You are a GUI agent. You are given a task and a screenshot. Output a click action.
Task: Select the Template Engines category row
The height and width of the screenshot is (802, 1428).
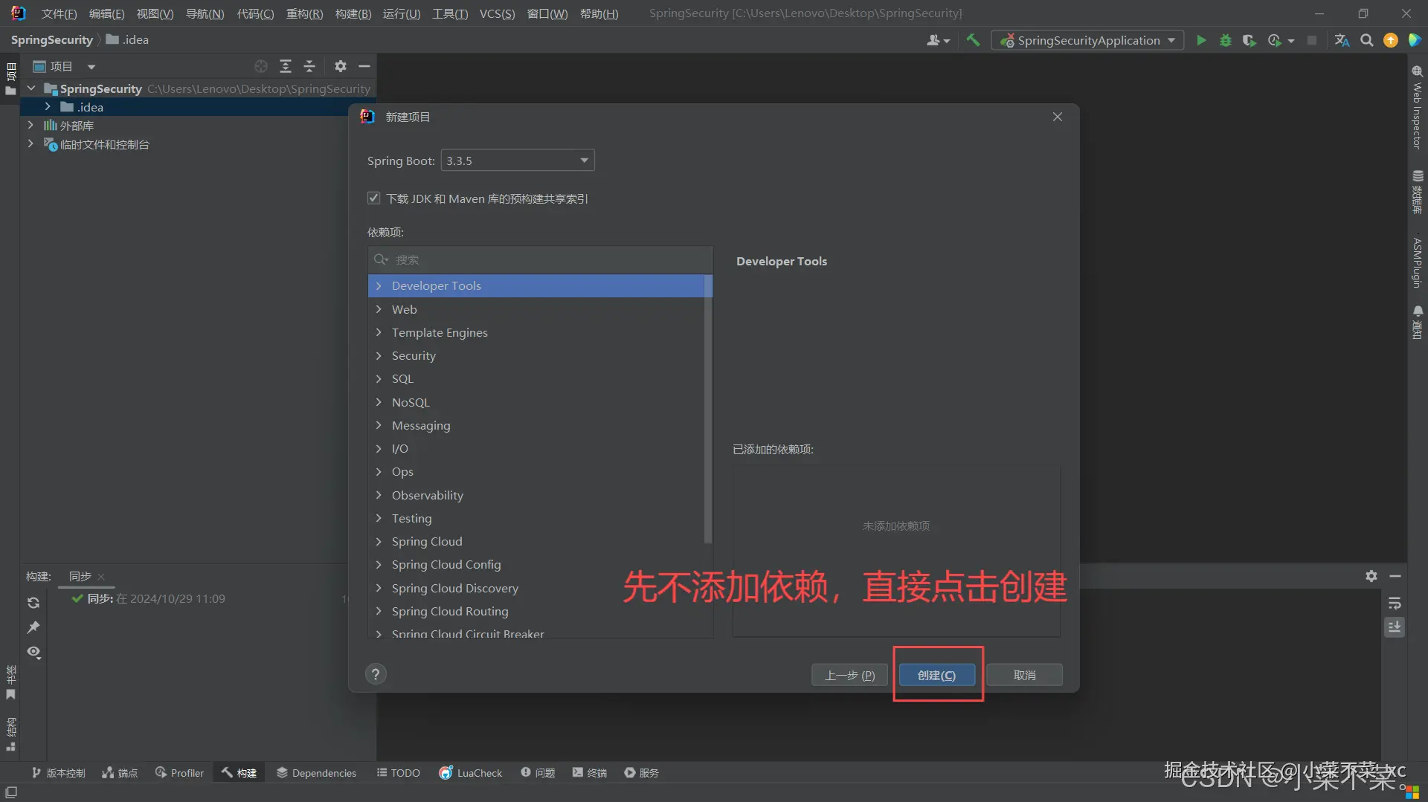[536, 332]
